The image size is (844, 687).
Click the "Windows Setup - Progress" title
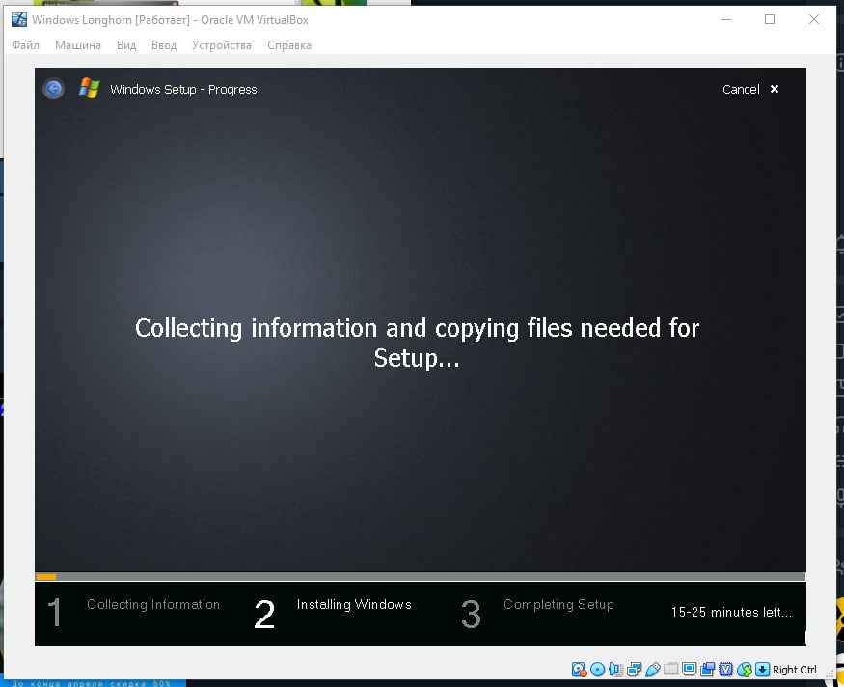pyautogui.click(x=183, y=89)
